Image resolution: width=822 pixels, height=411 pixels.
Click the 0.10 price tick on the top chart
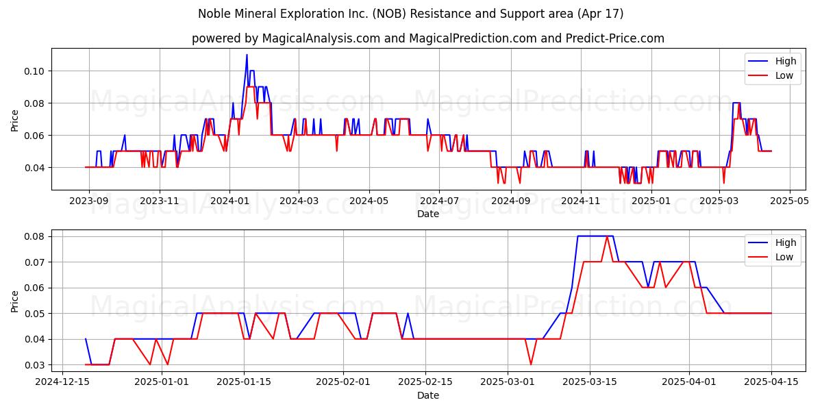tap(35, 71)
